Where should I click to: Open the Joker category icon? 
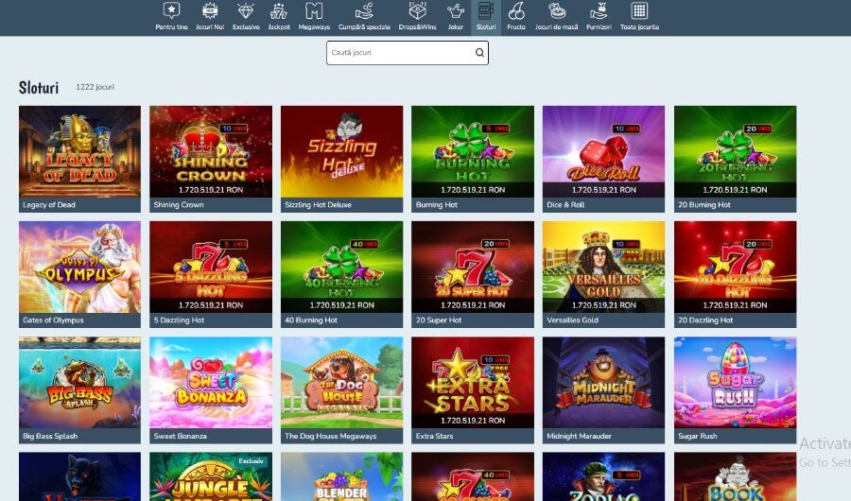[456, 10]
